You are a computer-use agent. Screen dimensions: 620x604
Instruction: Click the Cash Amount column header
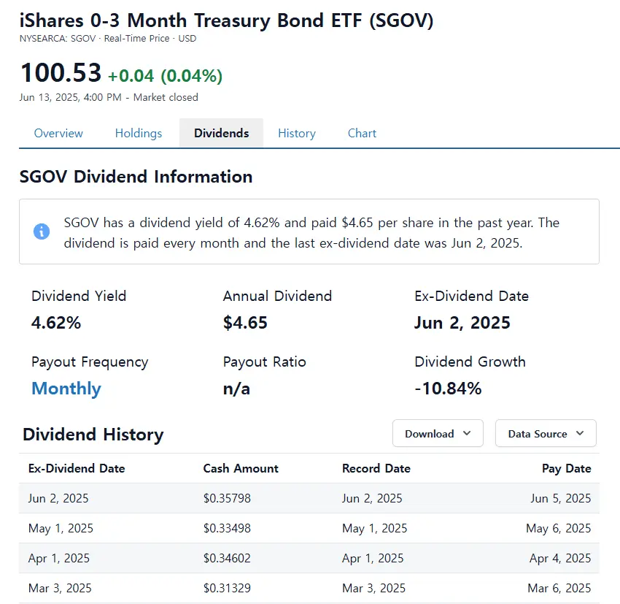(241, 468)
